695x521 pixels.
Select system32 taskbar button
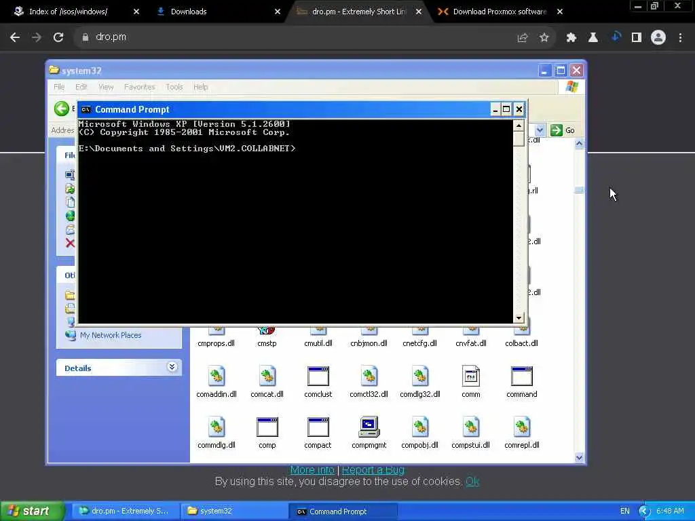(x=233, y=511)
